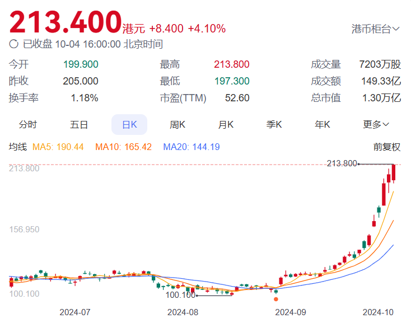Click the MA10: 165.42 indicator label

tap(123, 147)
